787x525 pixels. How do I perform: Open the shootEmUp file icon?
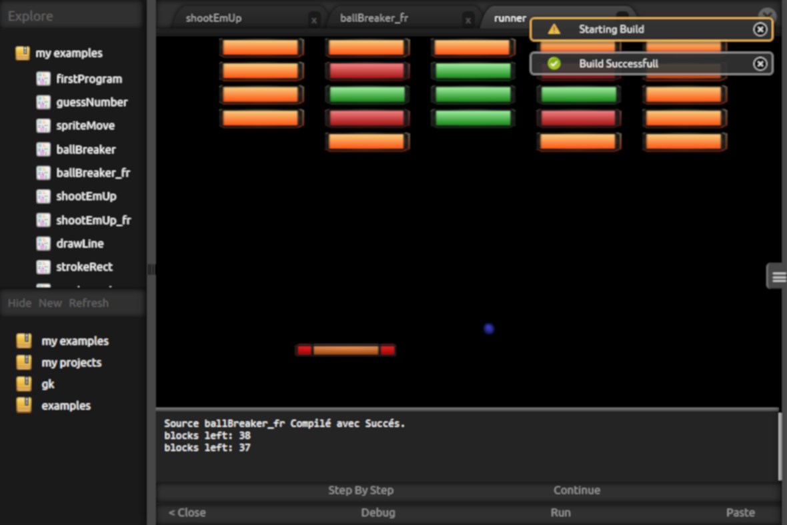(43, 196)
